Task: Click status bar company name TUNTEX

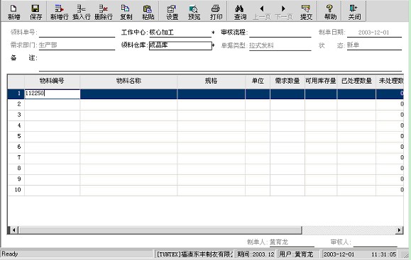Action: pyautogui.click(x=194, y=254)
